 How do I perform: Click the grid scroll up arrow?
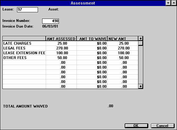(141, 39)
